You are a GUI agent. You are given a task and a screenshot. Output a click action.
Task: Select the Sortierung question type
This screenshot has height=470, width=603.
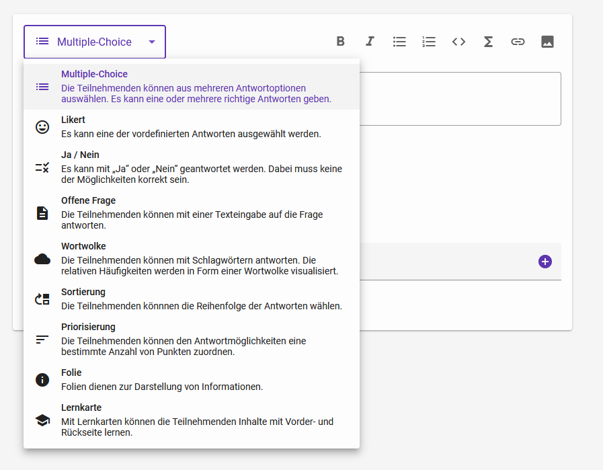[x=192, y=299]
